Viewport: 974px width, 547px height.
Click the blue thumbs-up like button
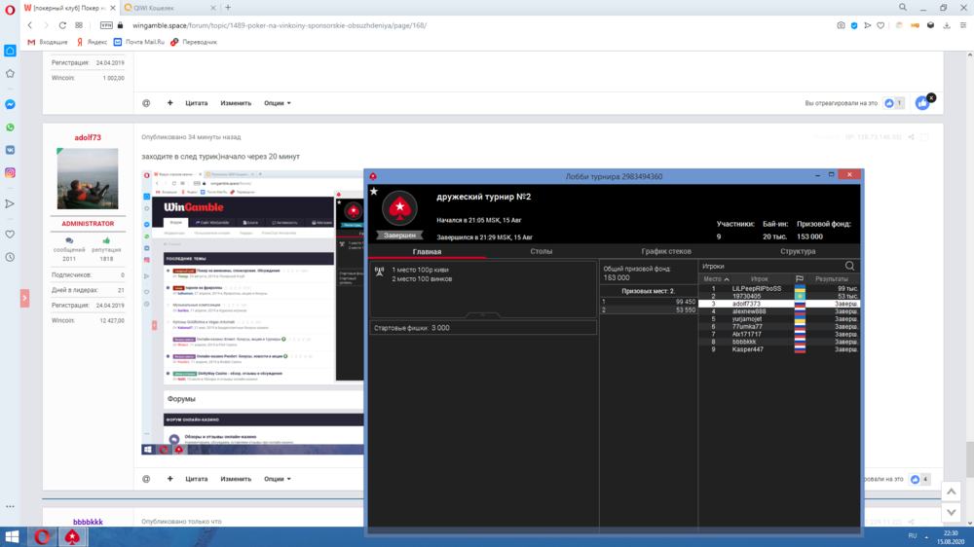[x=921, y=102]
